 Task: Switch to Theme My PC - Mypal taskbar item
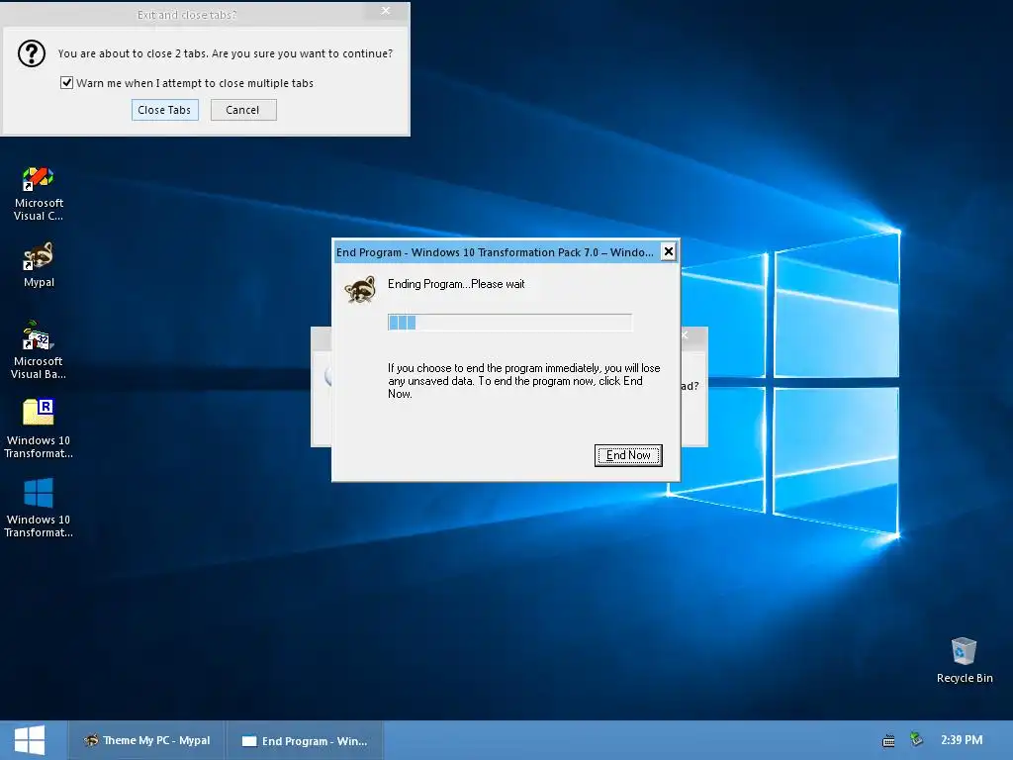[147, 740]
